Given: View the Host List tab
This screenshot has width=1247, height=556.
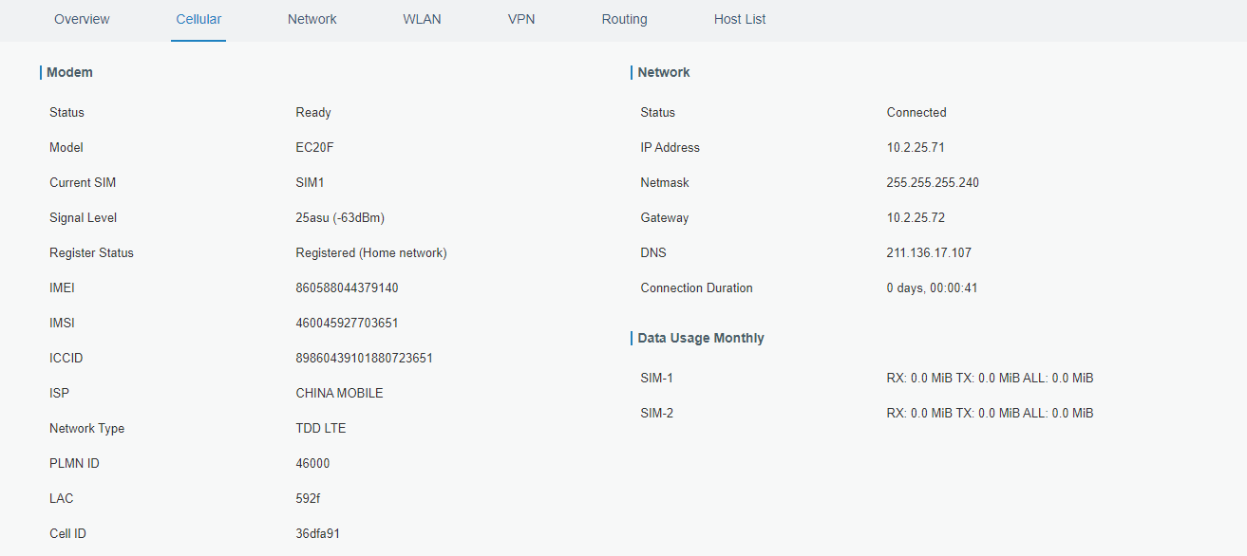Looking at the screenshot, I should click(x=740, y=19).
